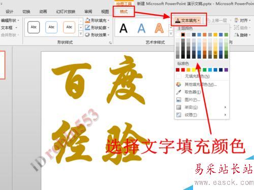
Task: Switch to the 切换 tab
Action: (x=26, y=12)
